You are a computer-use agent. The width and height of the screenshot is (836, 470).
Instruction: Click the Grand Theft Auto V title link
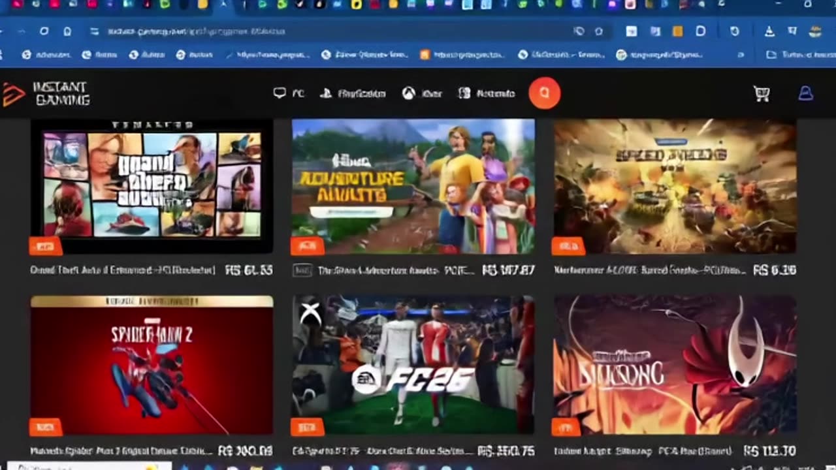[x=123, y=270]
